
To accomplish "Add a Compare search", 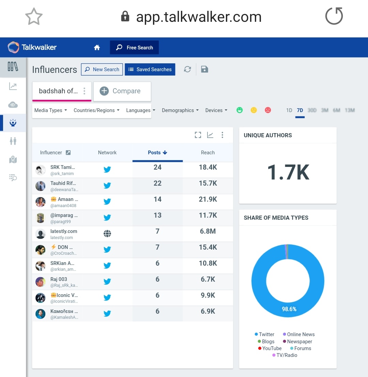I will tap(122, 91).
